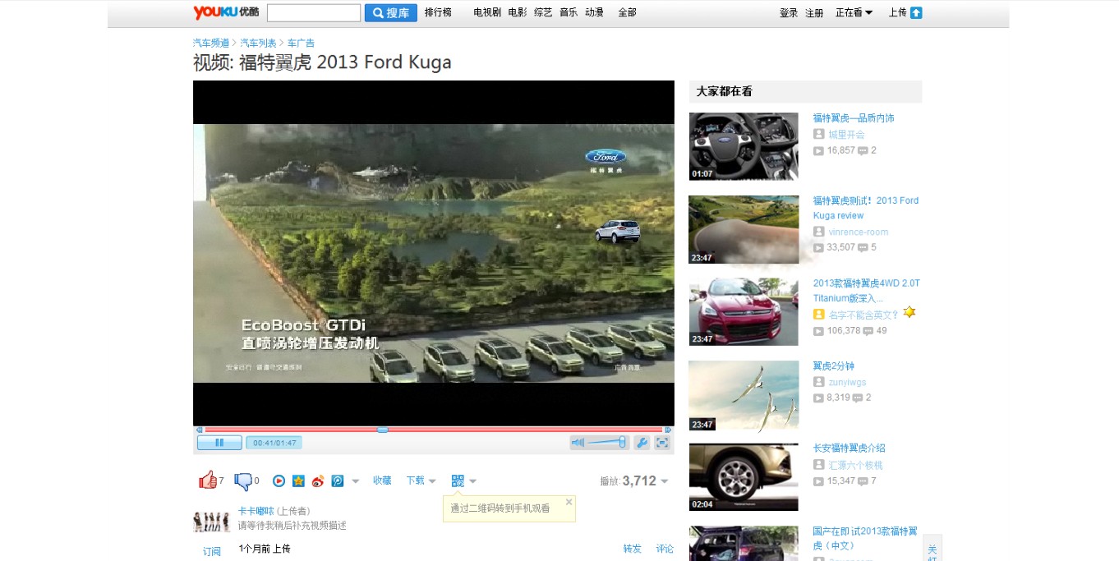Click the yellow star badge beside 名字不能含英文

909,313
